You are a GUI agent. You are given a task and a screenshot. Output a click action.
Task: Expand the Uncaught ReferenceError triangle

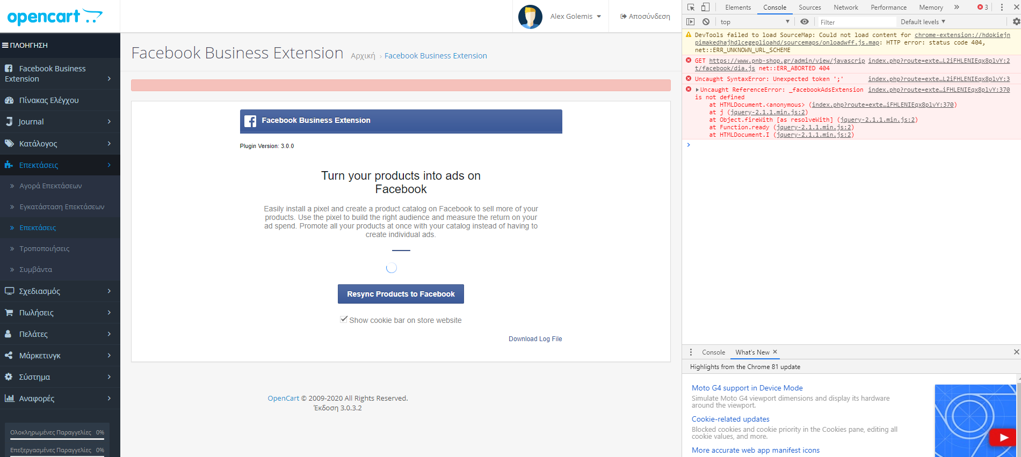click(697, 90)
